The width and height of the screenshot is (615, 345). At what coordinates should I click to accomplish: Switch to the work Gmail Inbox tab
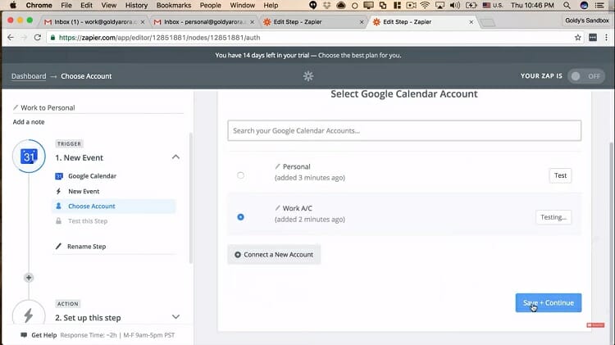pos(94,22)
